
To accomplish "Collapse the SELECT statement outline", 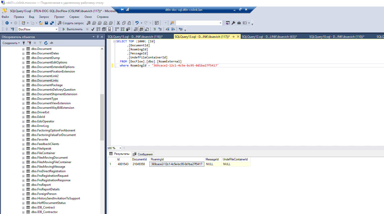I will [x=115, y=41].
